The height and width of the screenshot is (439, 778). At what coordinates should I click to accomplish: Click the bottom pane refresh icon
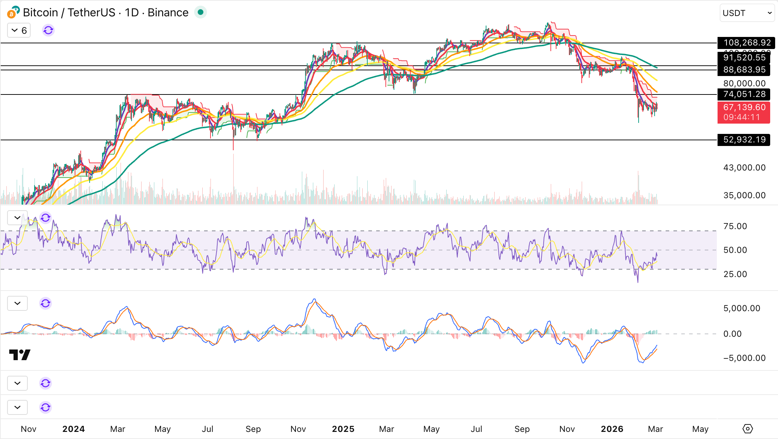tap(46, 407)
